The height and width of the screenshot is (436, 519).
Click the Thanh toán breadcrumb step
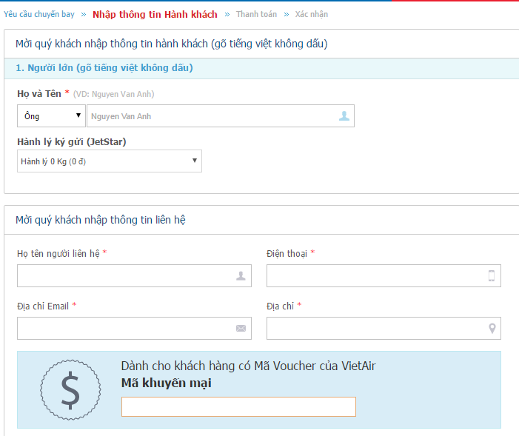point(256,14)
